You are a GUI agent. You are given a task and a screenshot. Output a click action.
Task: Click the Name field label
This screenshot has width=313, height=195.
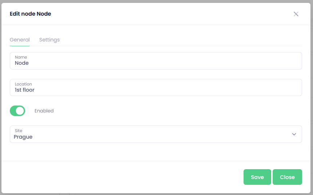tap(21, 57)
